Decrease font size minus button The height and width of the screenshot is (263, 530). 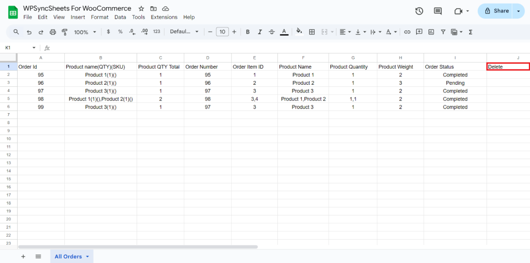210,32
